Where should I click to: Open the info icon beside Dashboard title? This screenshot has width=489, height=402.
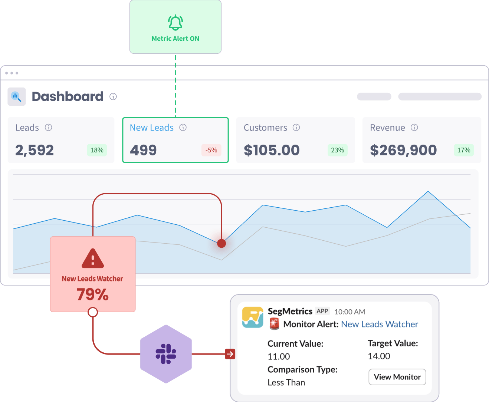point(113,96)
